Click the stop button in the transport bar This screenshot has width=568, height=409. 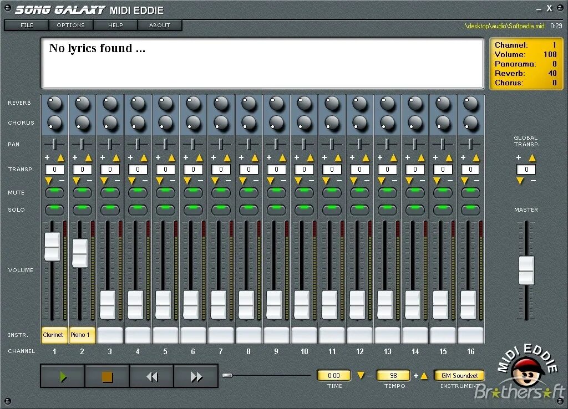106,376
